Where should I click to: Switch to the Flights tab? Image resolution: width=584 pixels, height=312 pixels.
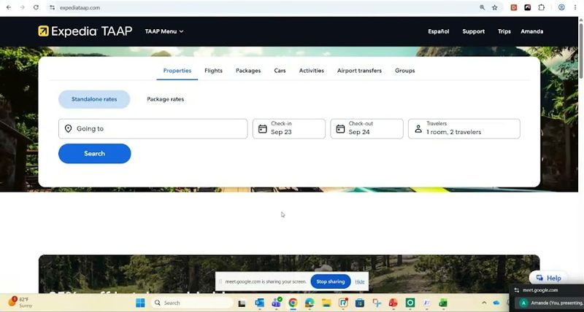pos(213,71)
